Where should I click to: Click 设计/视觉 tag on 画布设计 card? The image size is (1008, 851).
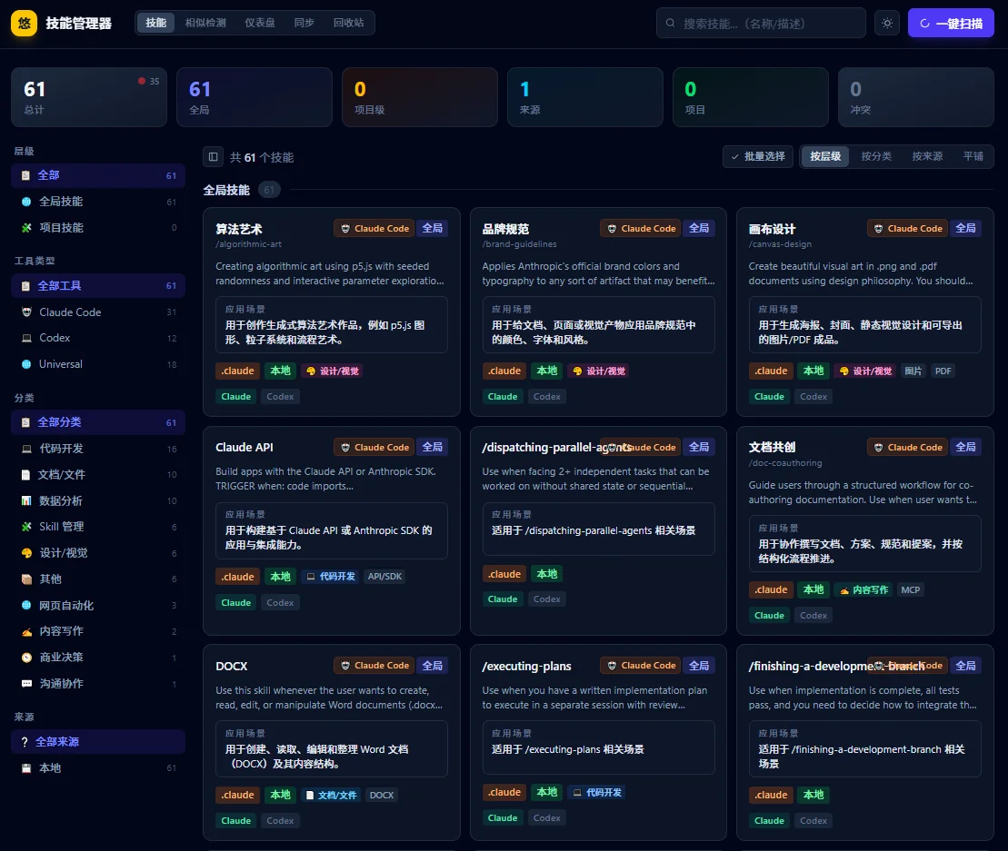tap(865, 371)
